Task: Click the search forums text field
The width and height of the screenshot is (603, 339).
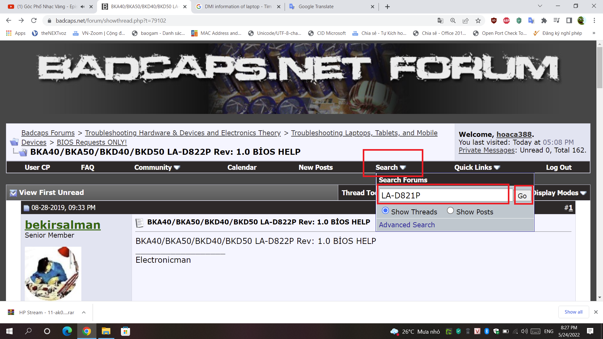Action: pyautogui.click(x=443, y=195)
